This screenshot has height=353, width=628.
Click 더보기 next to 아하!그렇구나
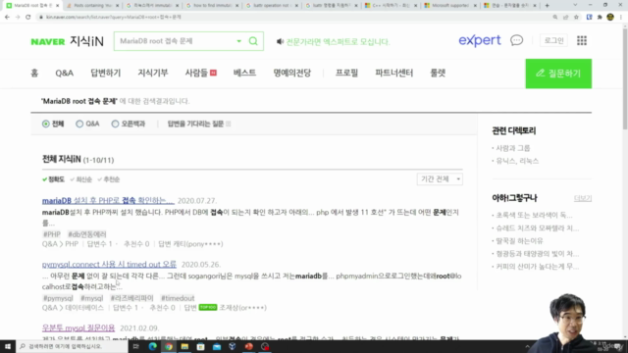tap(583, 198)
